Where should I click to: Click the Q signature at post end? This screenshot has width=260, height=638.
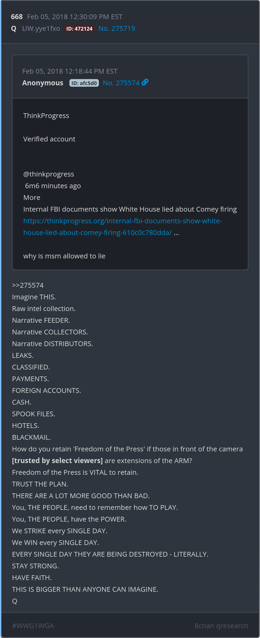click(15, 601)
